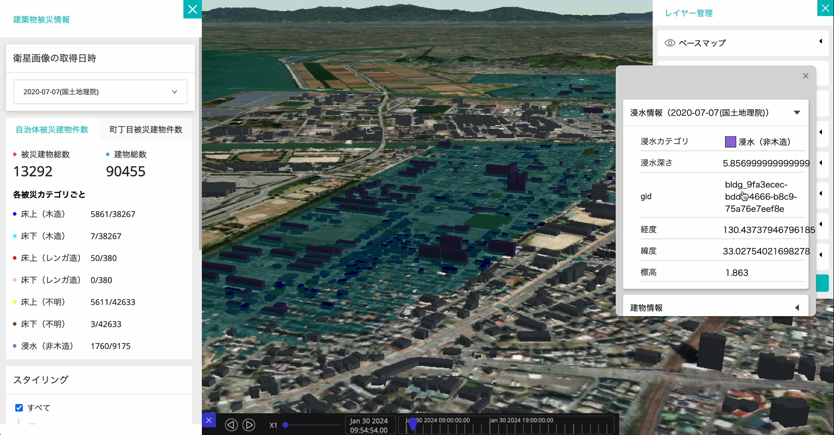This screenshot has height=435, width=834.
Task: Click the 緯度 value 33.02754021698278
Action: pyautogui.click(x=766, y=251)
